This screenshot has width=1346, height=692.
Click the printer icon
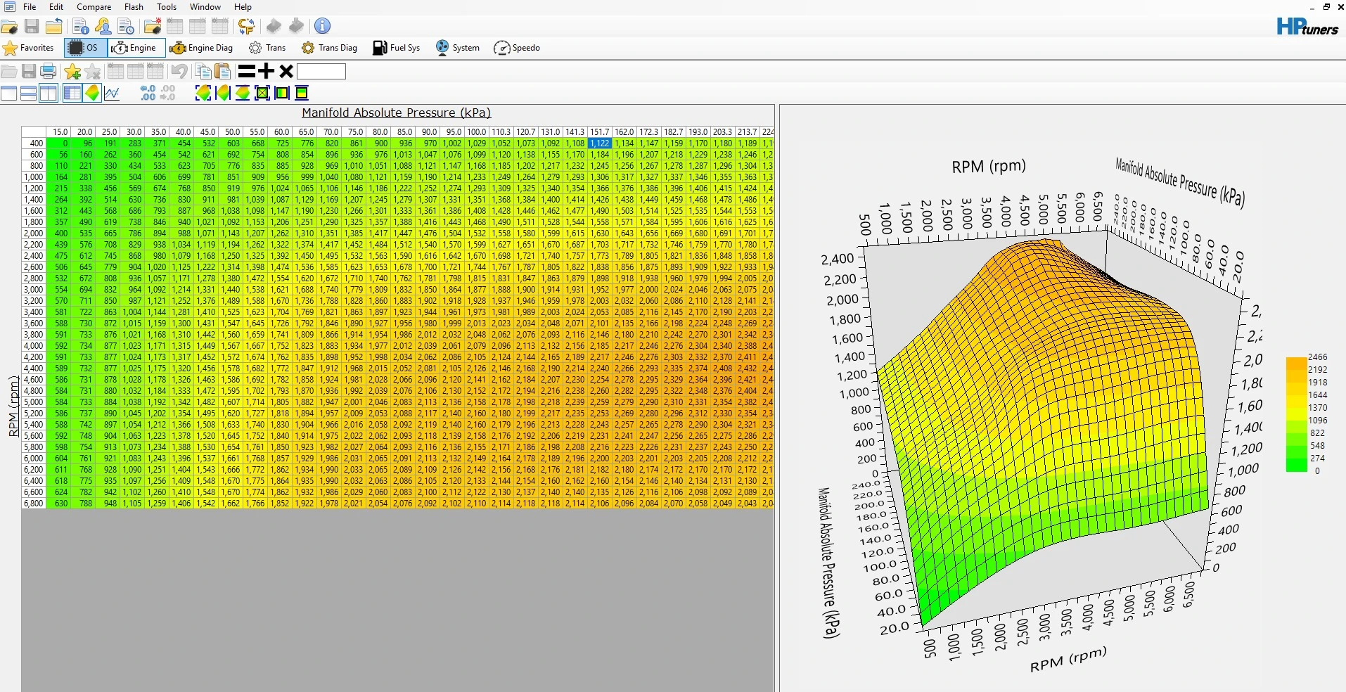(49, 71)
